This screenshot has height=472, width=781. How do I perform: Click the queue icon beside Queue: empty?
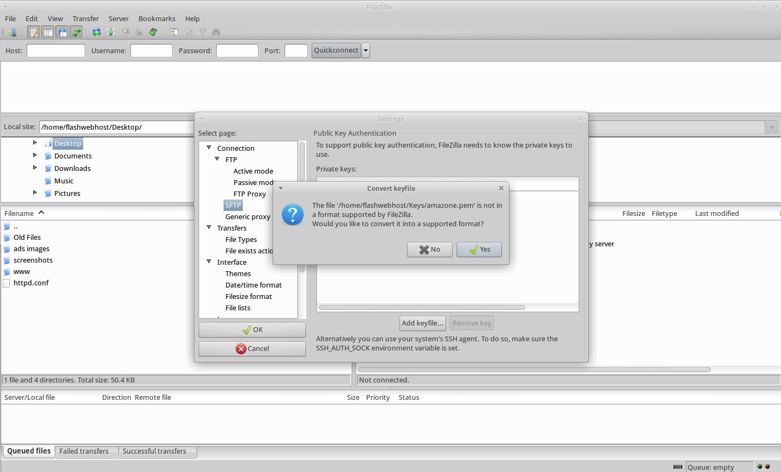[678, 467]
